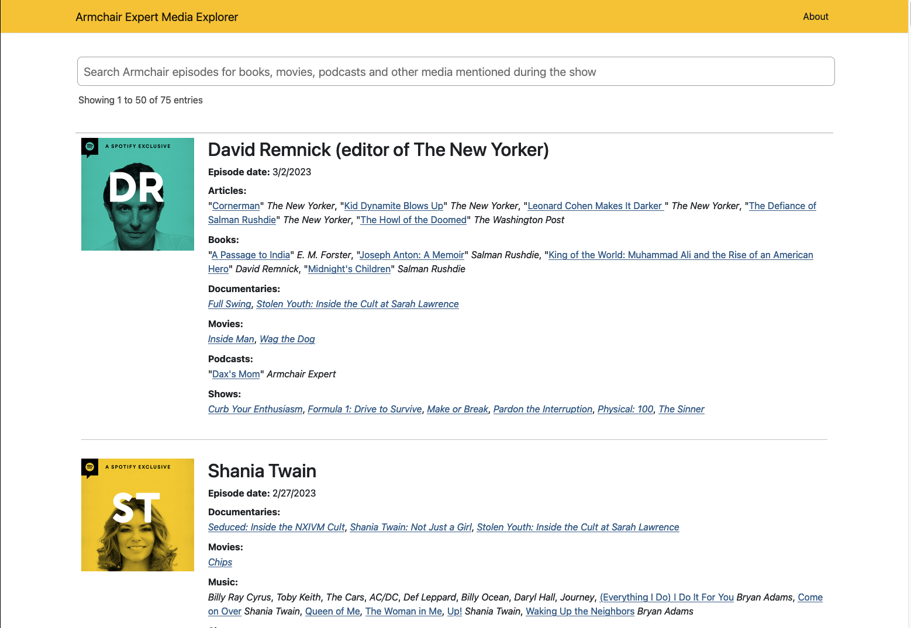
Task: Open Midnight's Children book link
Action: [349, 269]
